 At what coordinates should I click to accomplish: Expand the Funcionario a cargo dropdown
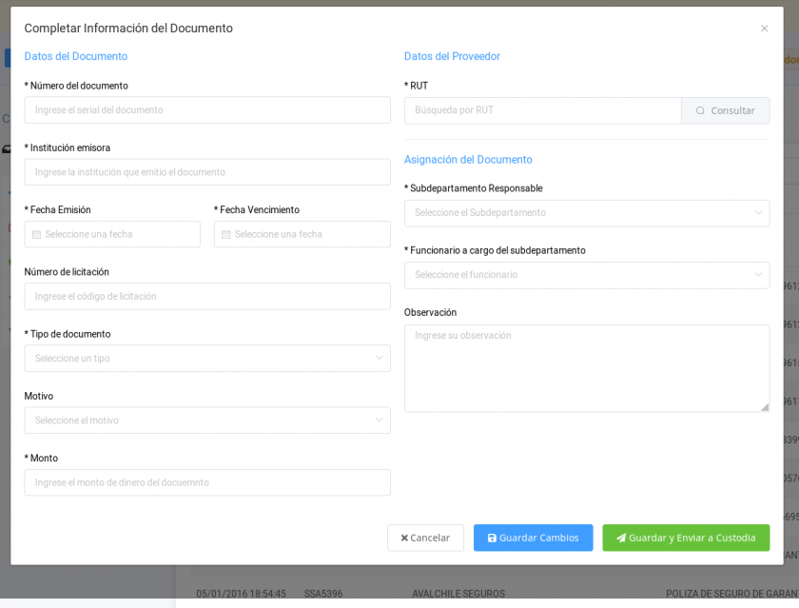pyautogui.click(x=587, y=275)
